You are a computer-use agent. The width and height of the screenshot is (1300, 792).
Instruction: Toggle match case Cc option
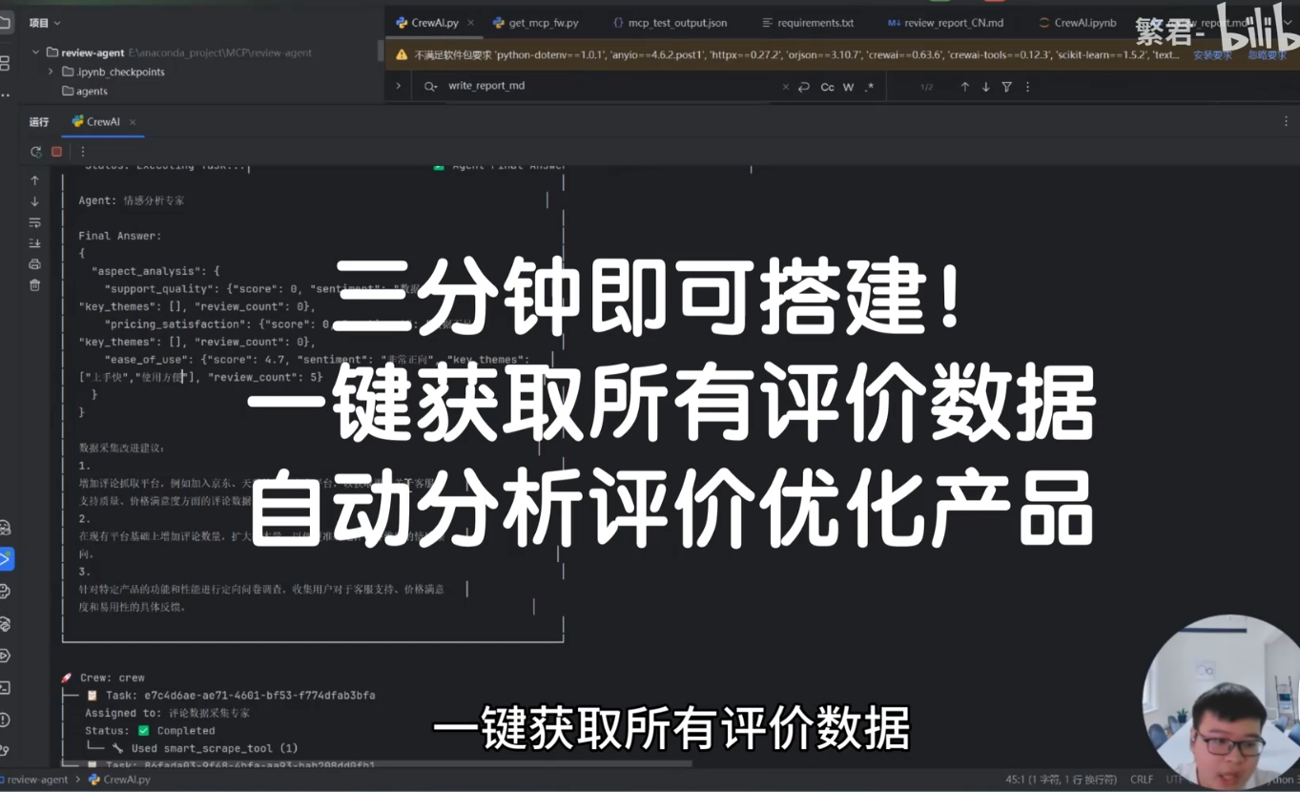[x=827, y=87]
